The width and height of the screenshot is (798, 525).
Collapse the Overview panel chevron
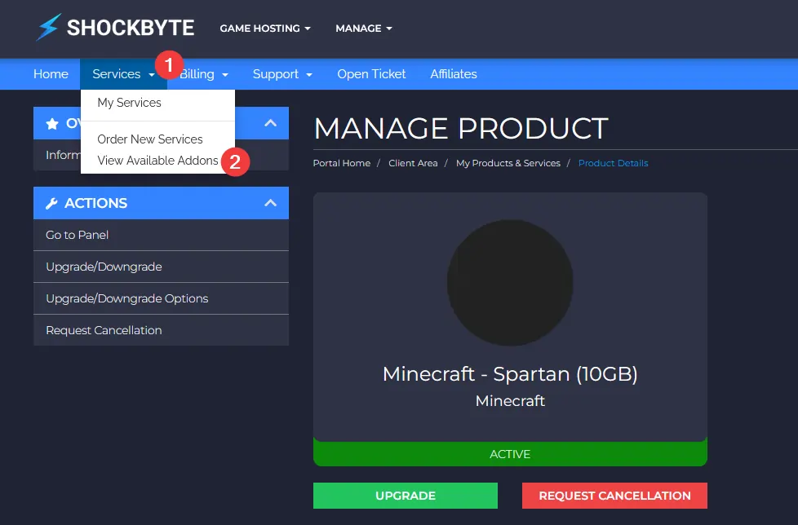point(271,123)
